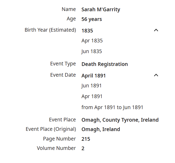
Task: Select the Jun 1835 entry
Action: pyautogui.click(x=92, y=51)
